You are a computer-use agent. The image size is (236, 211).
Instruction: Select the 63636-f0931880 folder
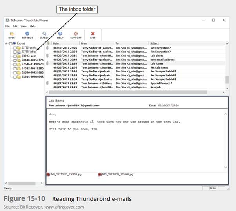click(x=33, y=72)
